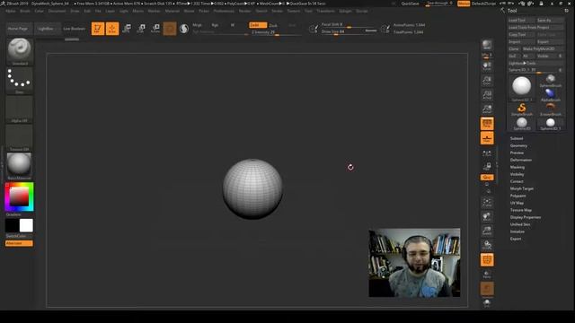Enable Mrgb paint mode
The height and width of the screenshot is (323, 575).
pos(197,25)
